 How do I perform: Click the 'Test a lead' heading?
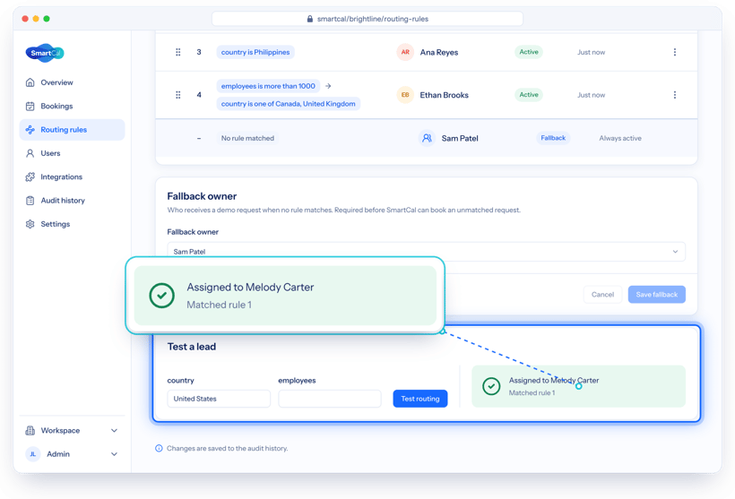[x=192, y=347]
